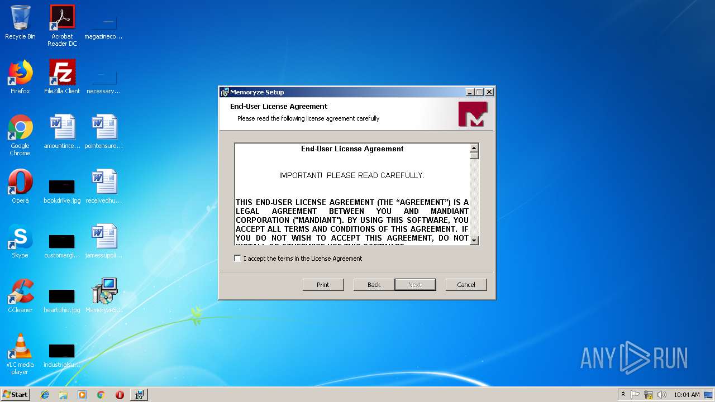
Task: Close the Memoryze Setup window
Action: point(489,92)
